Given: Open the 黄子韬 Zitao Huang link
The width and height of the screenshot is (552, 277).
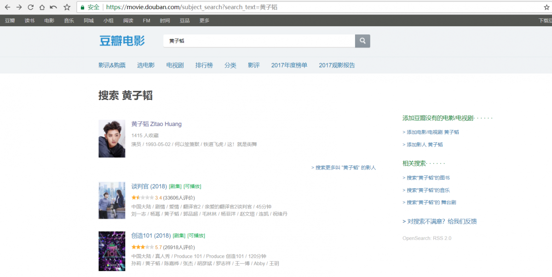Looking at the screenshot, I should [x=156, y=124].
